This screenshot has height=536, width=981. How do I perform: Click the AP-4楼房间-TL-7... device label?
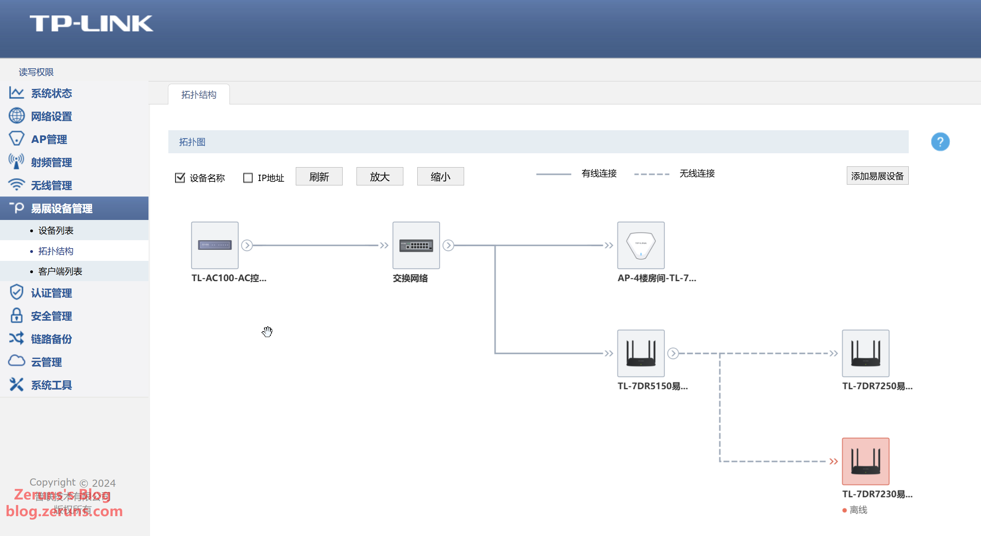(657, 278)
